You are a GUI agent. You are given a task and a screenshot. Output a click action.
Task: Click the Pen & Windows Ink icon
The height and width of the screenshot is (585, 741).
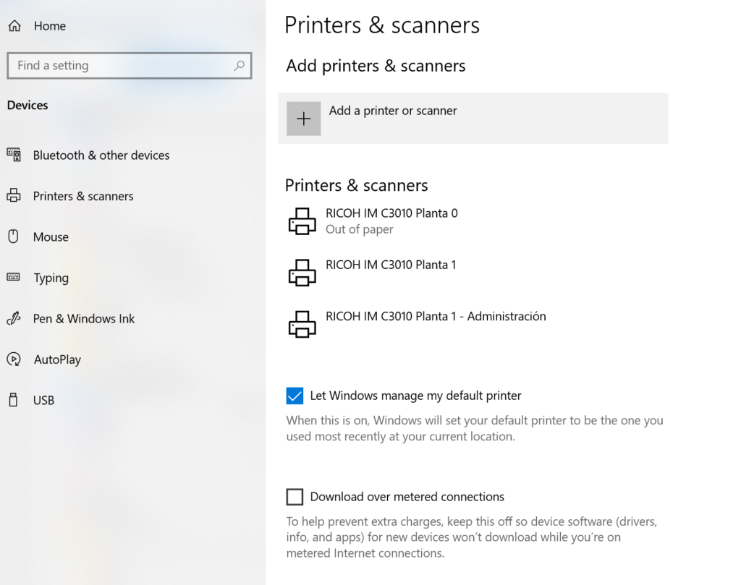coord(13,318)
